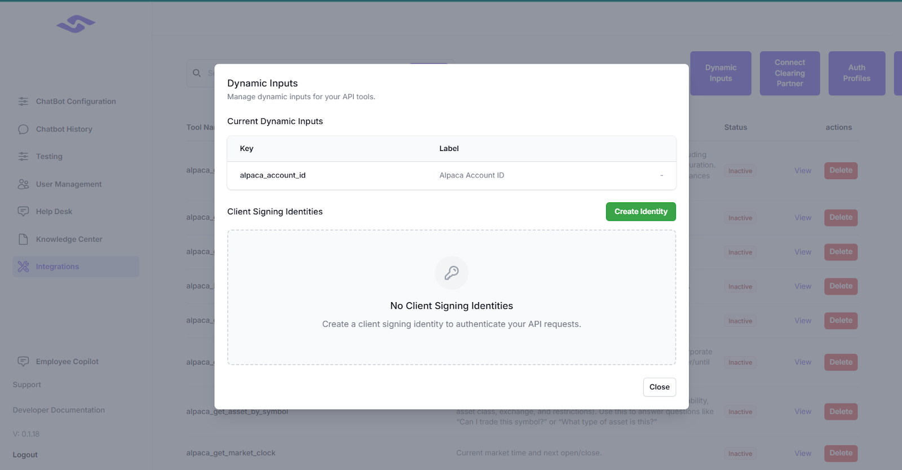Open Auth Profiles
This screenshot has width=902, height=470.
pos(856,73)
